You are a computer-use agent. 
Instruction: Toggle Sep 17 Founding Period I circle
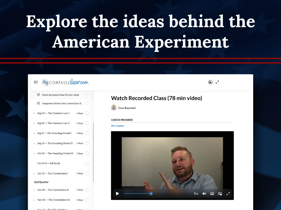[87, 133]
